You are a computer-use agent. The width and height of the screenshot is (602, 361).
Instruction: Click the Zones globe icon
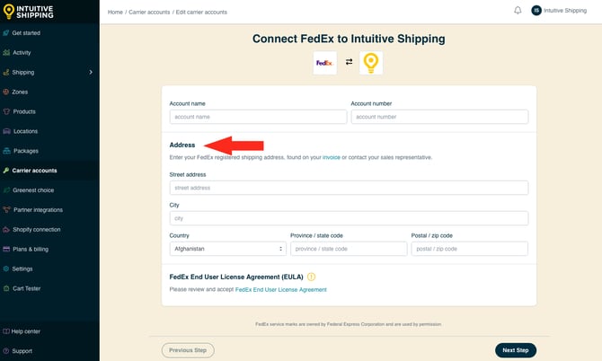(x=6, y=92)
